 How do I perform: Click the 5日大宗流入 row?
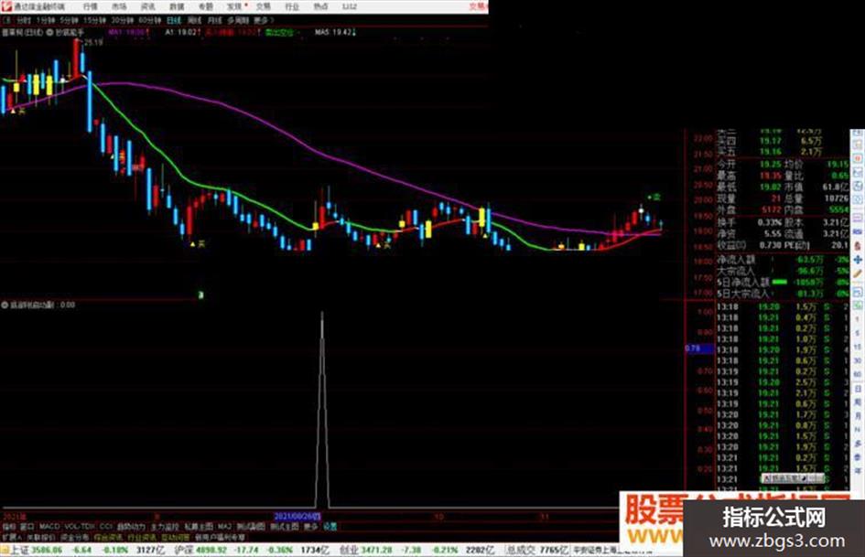pos(783,294)
